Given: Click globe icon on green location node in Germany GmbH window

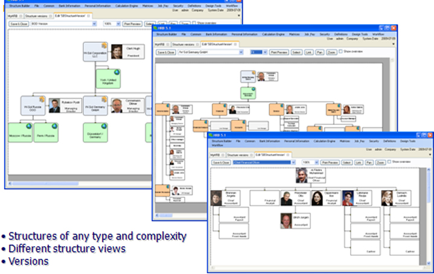Looking at the screenshot, I should pyautogui.click(x=253, y=89).
